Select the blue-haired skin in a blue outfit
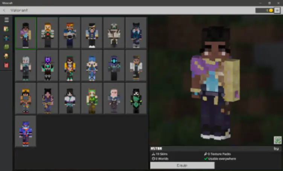283x171 pixels. [92, 66]
